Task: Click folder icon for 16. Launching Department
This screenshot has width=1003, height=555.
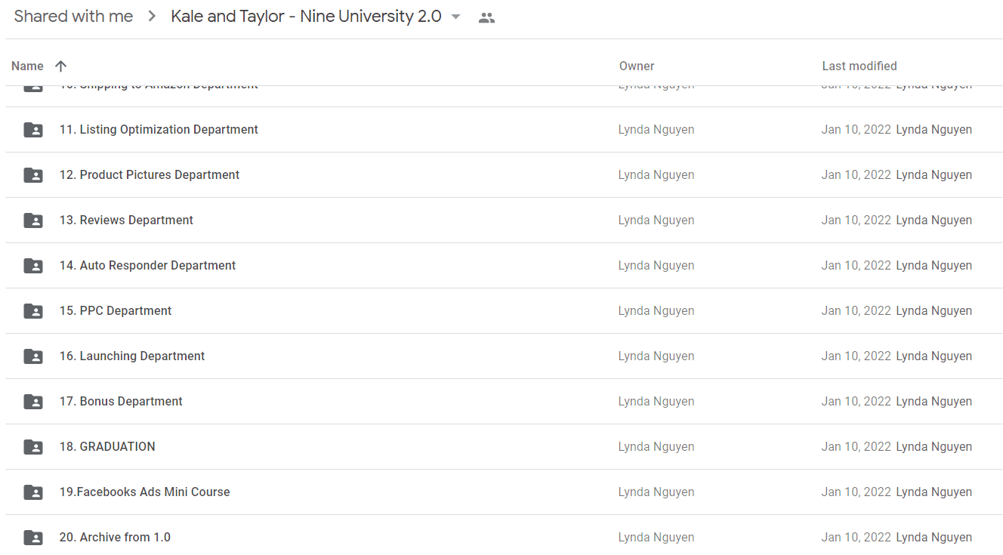Action: point(33,356)
